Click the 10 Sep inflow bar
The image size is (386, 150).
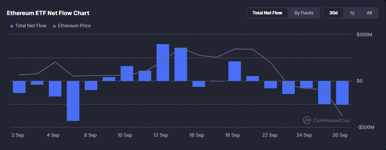click(127, 74)
